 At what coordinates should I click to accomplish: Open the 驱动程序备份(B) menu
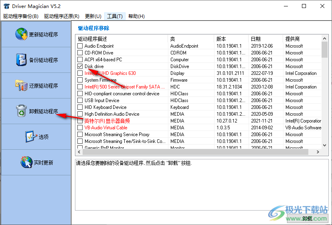pyautogui.click(x=21, y=16)
